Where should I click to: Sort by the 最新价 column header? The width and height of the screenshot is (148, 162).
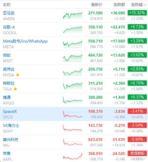(97, 5)
